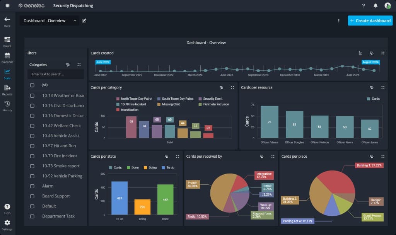Open the three-dot more options menu
Screen dimensions: 396x235
coord(339,20)
